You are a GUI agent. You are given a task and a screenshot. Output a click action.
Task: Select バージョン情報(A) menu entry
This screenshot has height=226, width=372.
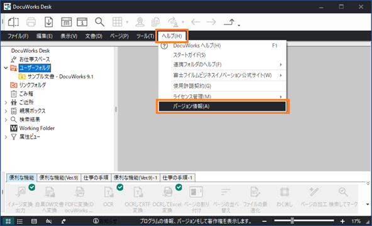tap(222, 106)
